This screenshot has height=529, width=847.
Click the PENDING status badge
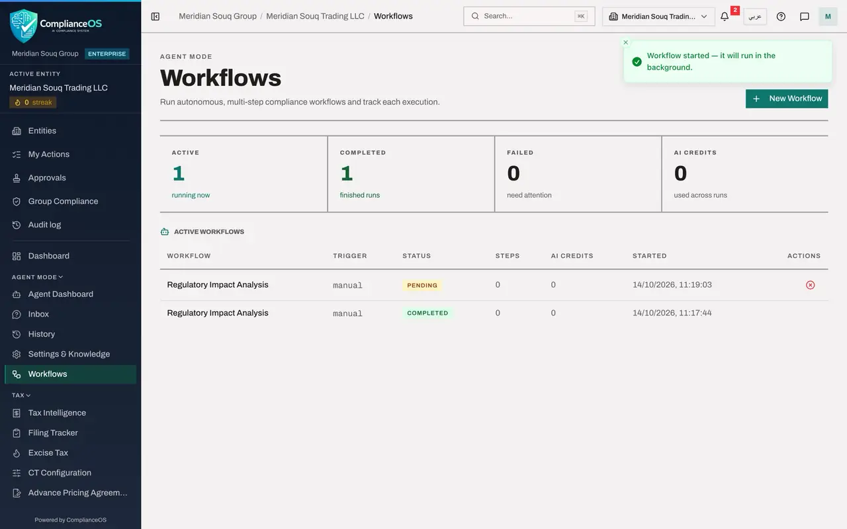tap(422, 286)
